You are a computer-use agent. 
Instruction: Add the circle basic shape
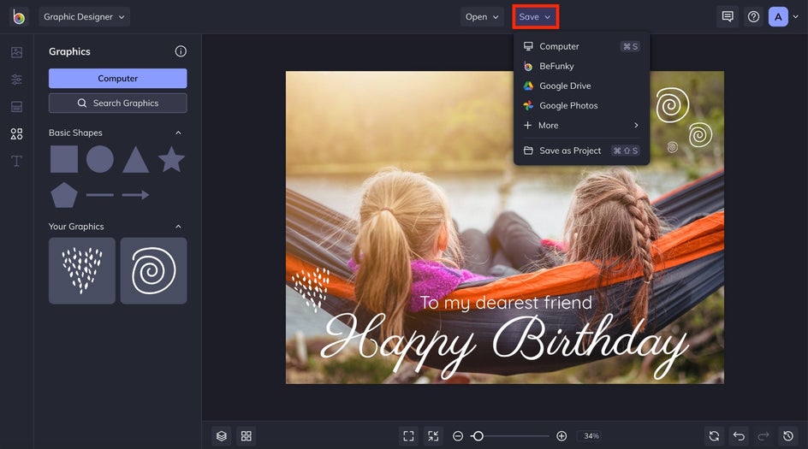tap(100, 158)
